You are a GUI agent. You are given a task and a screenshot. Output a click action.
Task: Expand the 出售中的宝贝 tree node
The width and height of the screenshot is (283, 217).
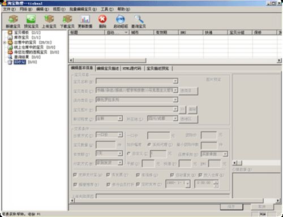tap(5, 42)
